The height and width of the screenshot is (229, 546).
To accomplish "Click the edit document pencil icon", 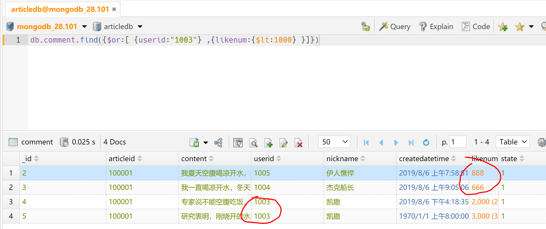I will (x=283, y=142).
